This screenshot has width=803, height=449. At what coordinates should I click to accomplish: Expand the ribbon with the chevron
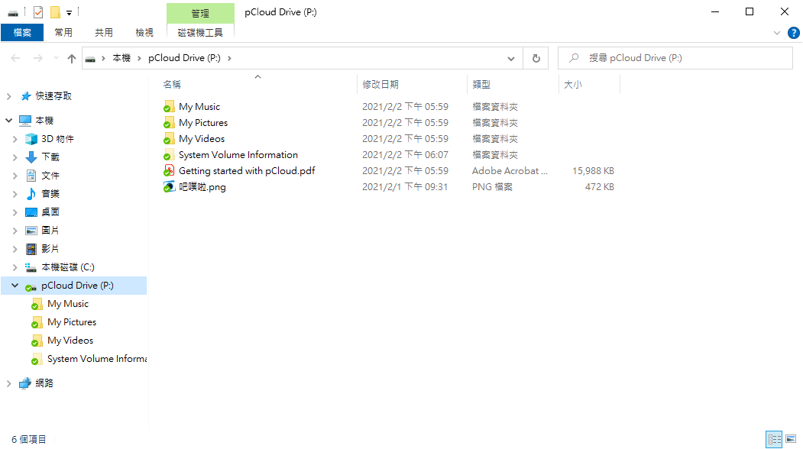tap(777, 33)
